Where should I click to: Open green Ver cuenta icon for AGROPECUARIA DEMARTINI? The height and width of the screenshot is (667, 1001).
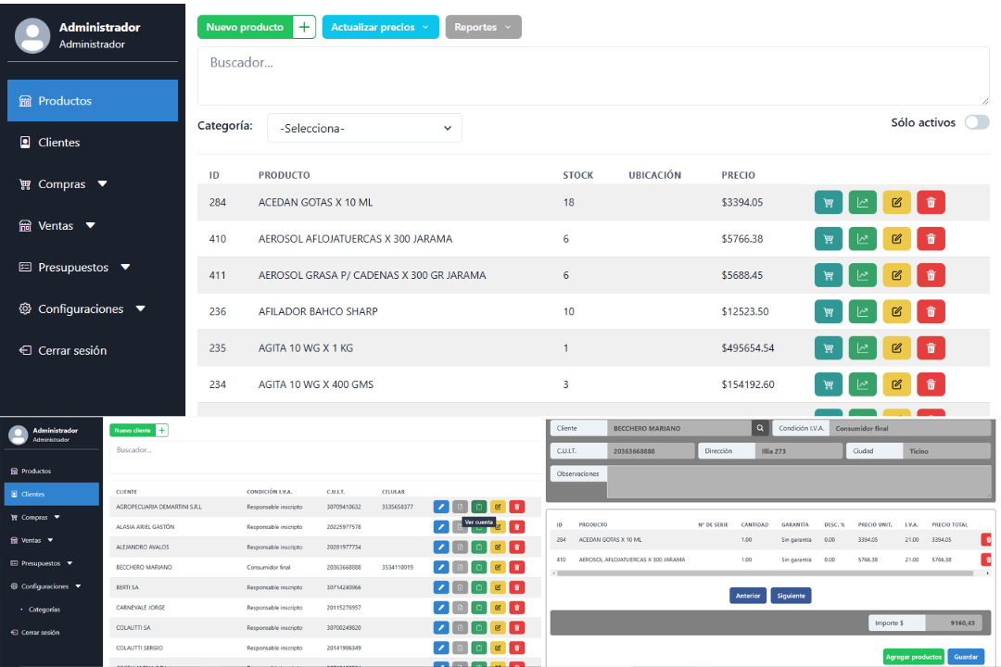[x=478, y=507]
